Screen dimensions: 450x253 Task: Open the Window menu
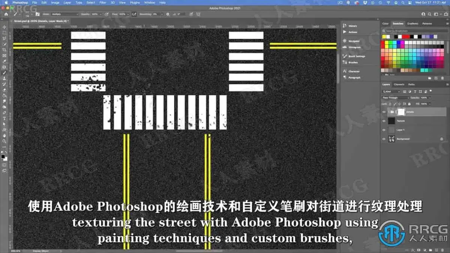(x=150, y=2)
